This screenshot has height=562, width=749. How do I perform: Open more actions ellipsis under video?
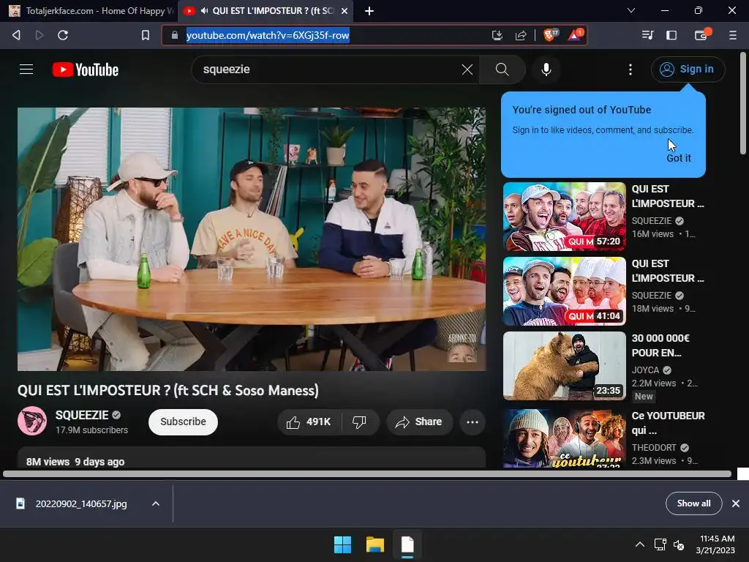[x=473, y=422]
